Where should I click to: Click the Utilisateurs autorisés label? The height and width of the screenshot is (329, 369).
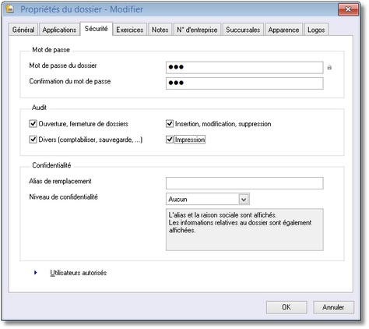click(79, 273)
